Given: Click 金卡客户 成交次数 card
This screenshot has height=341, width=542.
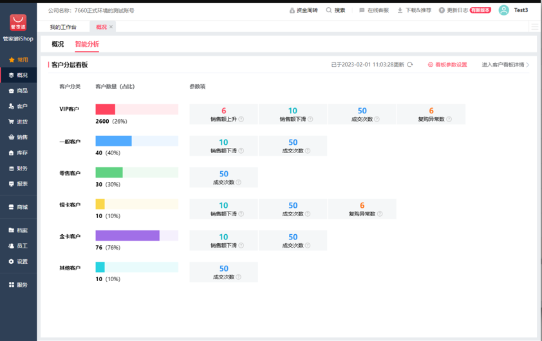Looking at the screenshot, I should [x=293, y=241].
